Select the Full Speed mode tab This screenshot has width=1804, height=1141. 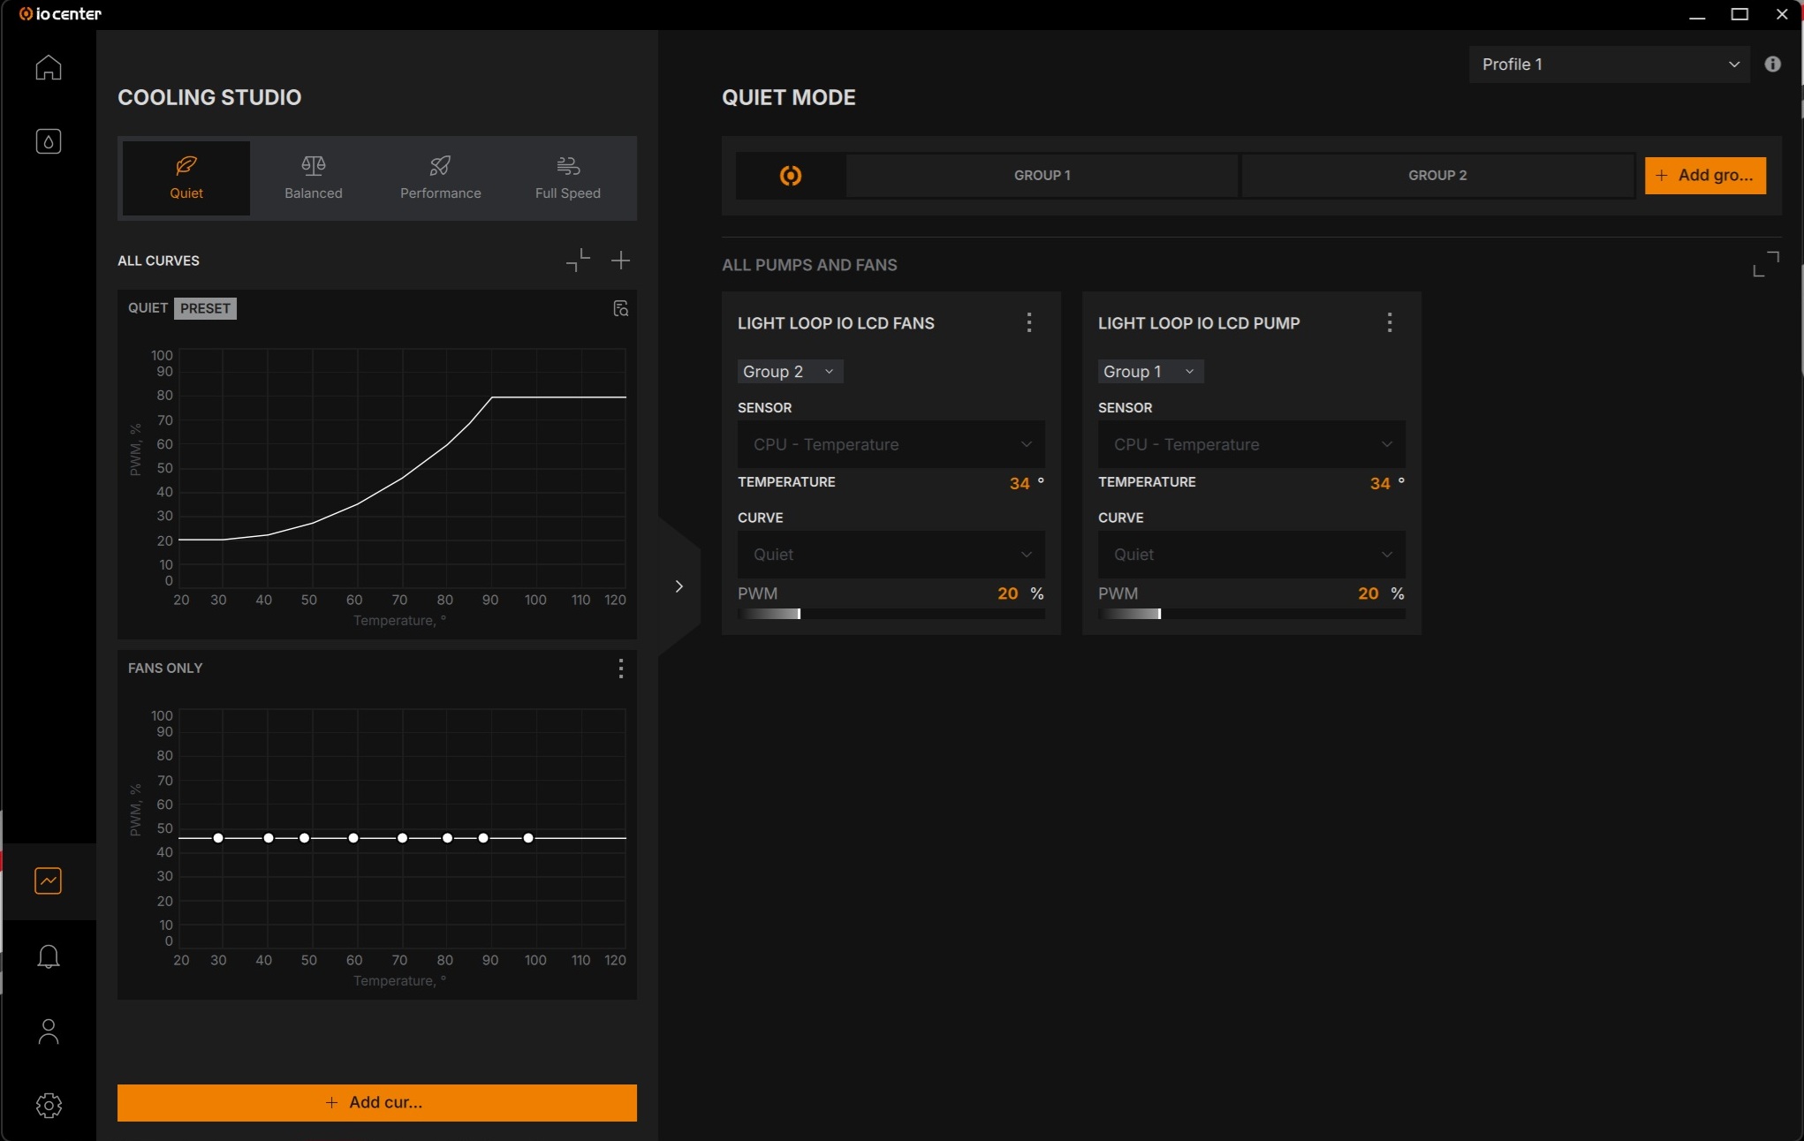568,178
